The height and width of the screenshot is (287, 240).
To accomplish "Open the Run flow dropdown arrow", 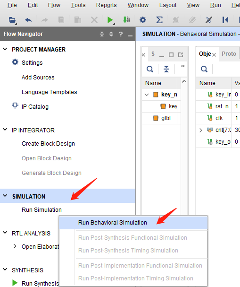I will 114,24.
